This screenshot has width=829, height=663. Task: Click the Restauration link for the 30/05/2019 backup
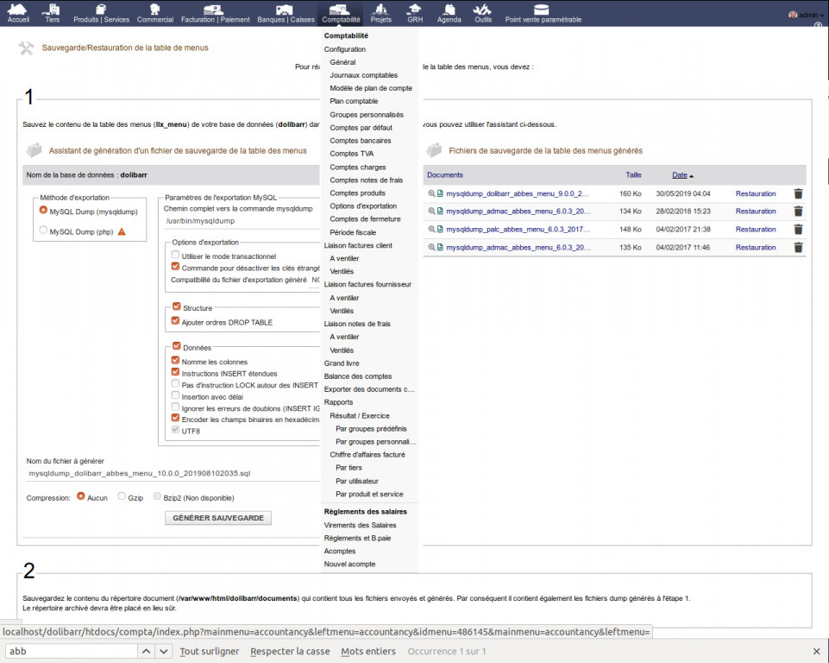pyautogui.click(x=755, y=193)
